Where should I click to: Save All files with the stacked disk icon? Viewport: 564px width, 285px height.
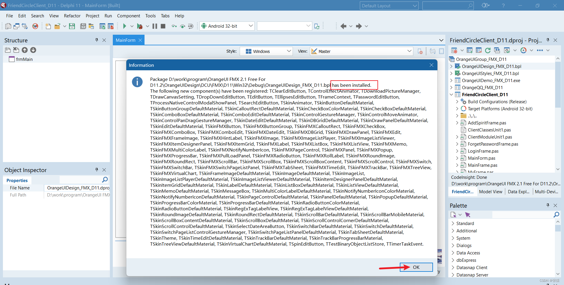tap(83, 26)
